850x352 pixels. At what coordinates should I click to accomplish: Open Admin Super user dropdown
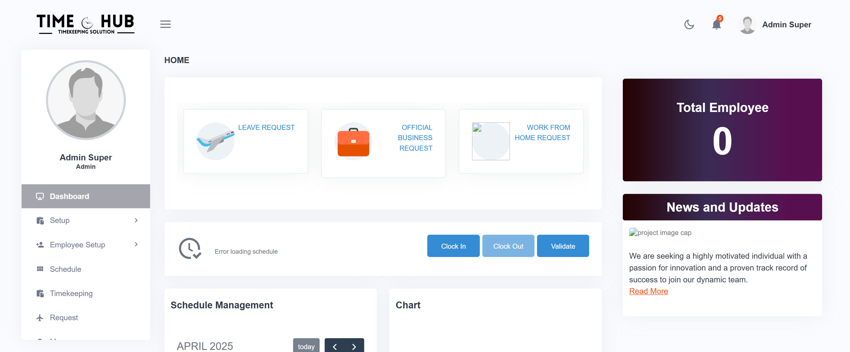coord(786,25)
